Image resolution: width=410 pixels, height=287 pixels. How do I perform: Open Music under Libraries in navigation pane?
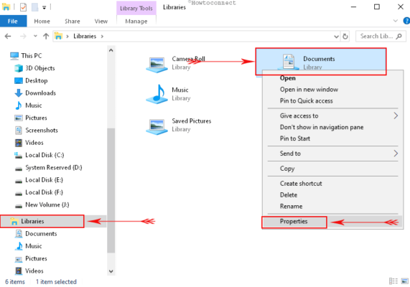pos(28,246)
